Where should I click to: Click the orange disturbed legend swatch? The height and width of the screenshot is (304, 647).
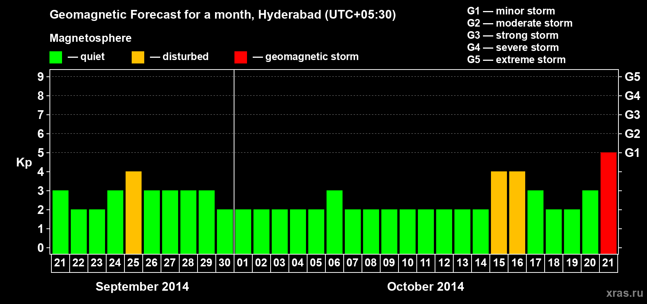pyautogui.click(x=138, y=57)
